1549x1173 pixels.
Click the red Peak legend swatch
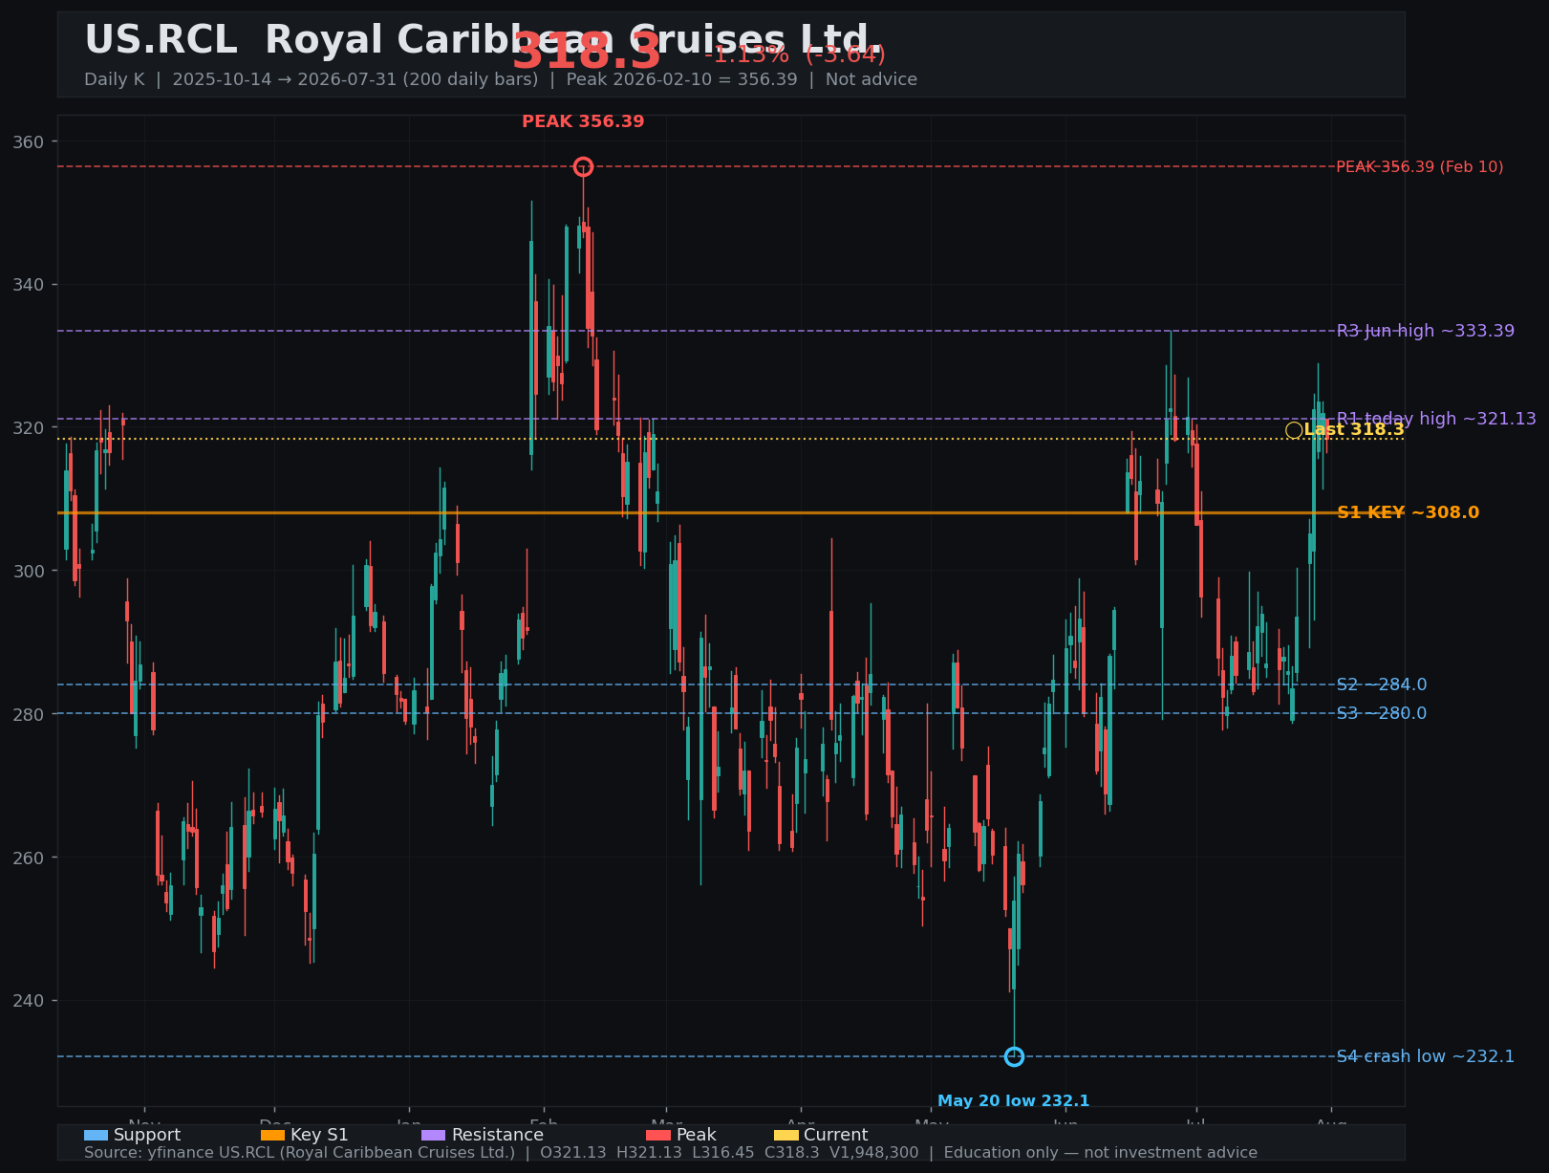(658, 1136)
